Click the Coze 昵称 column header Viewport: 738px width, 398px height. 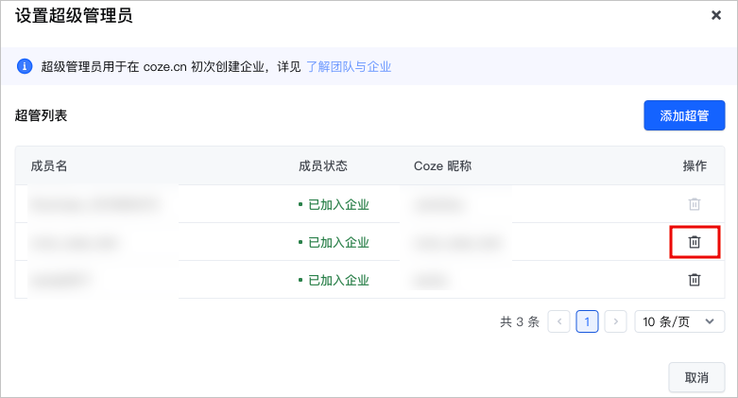point(442,165)
